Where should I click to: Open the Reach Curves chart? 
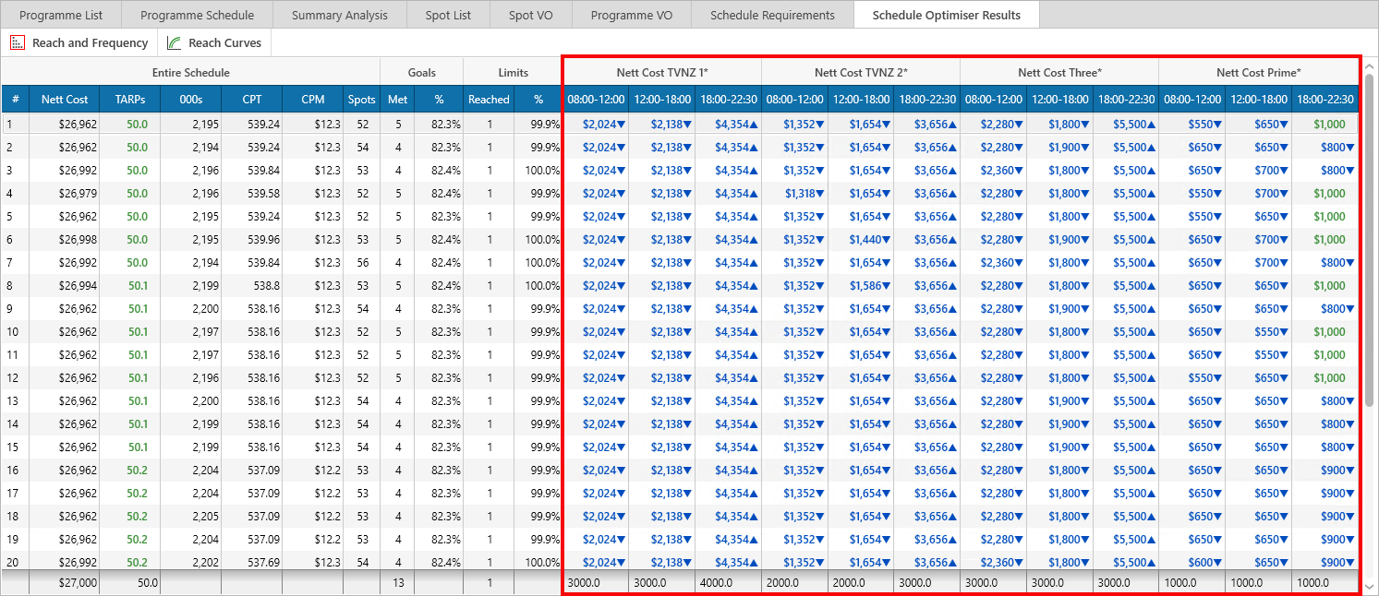pos(214,42)
